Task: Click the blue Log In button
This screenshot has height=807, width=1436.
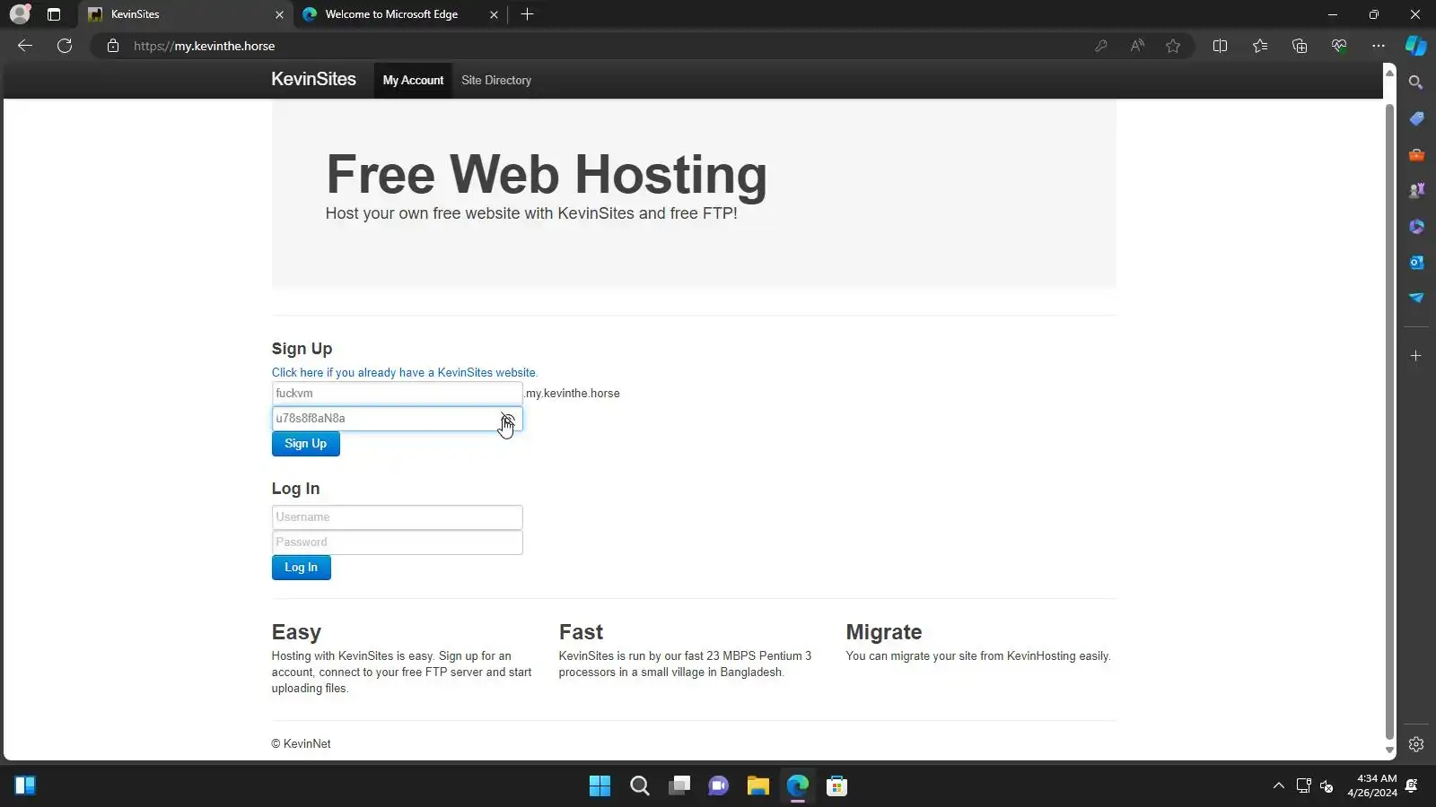Action: pos(301,568)
